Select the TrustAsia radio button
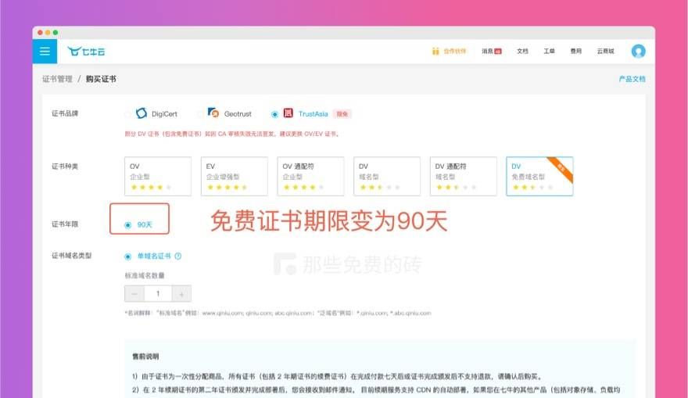The height and width of the screenshot is (398, 688). point(274,114)
